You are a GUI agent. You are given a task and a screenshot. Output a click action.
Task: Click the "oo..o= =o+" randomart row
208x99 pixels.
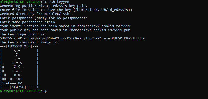pos(19,79)
